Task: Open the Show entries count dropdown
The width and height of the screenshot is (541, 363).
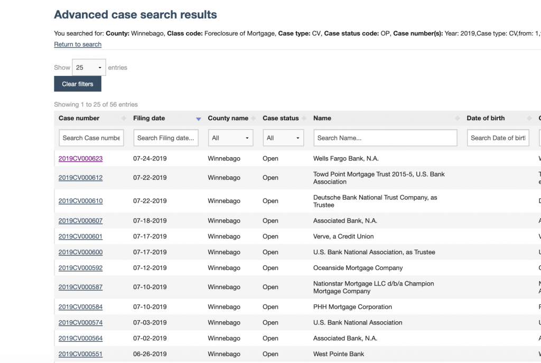Action: (89, 68)
